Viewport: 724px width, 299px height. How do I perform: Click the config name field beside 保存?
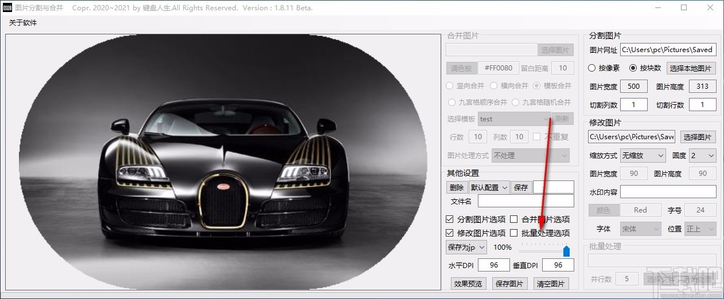[x=554, y=187]
